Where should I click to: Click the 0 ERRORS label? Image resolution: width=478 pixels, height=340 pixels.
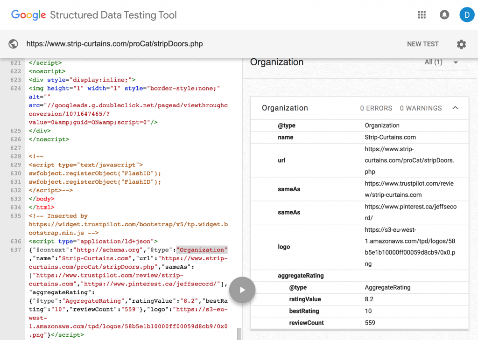point(376,108)
